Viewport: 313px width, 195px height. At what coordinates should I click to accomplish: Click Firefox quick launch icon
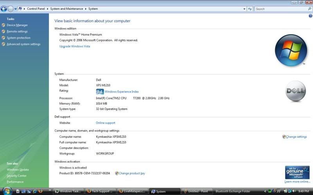click(40, 191)
